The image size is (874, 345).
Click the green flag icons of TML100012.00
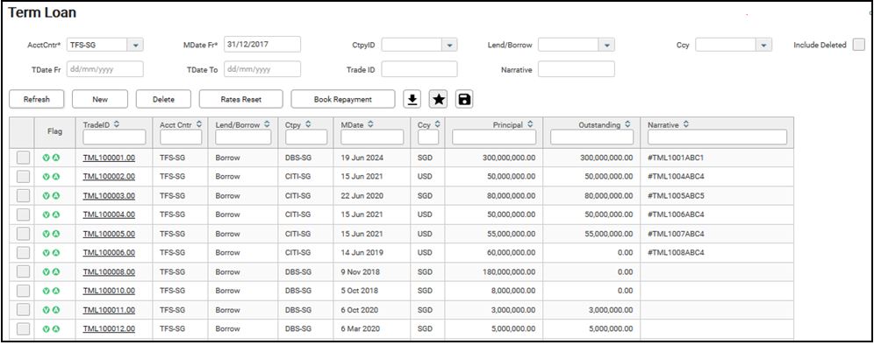pos(51,329)
